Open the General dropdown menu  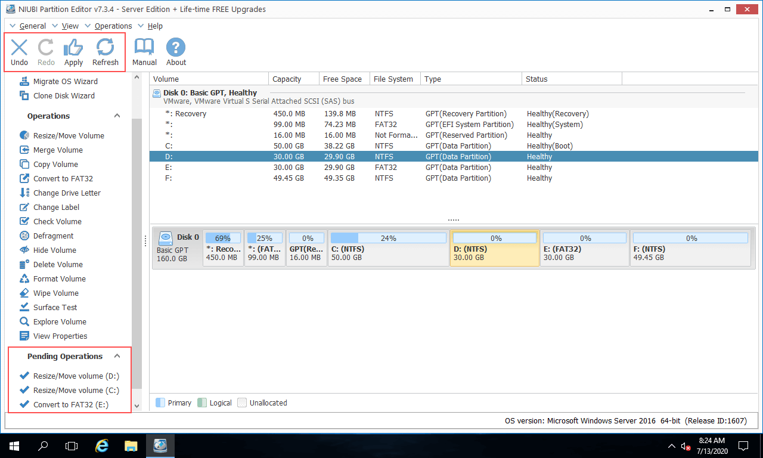pos(32,26)
